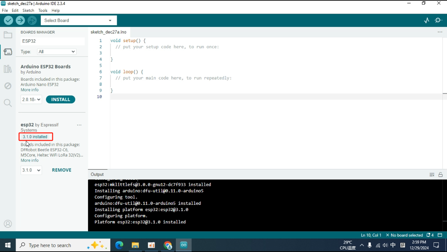Viewport: 447px width, 252px height.
Task: Click the microphone tray icon
Action: tap(370, 245)
